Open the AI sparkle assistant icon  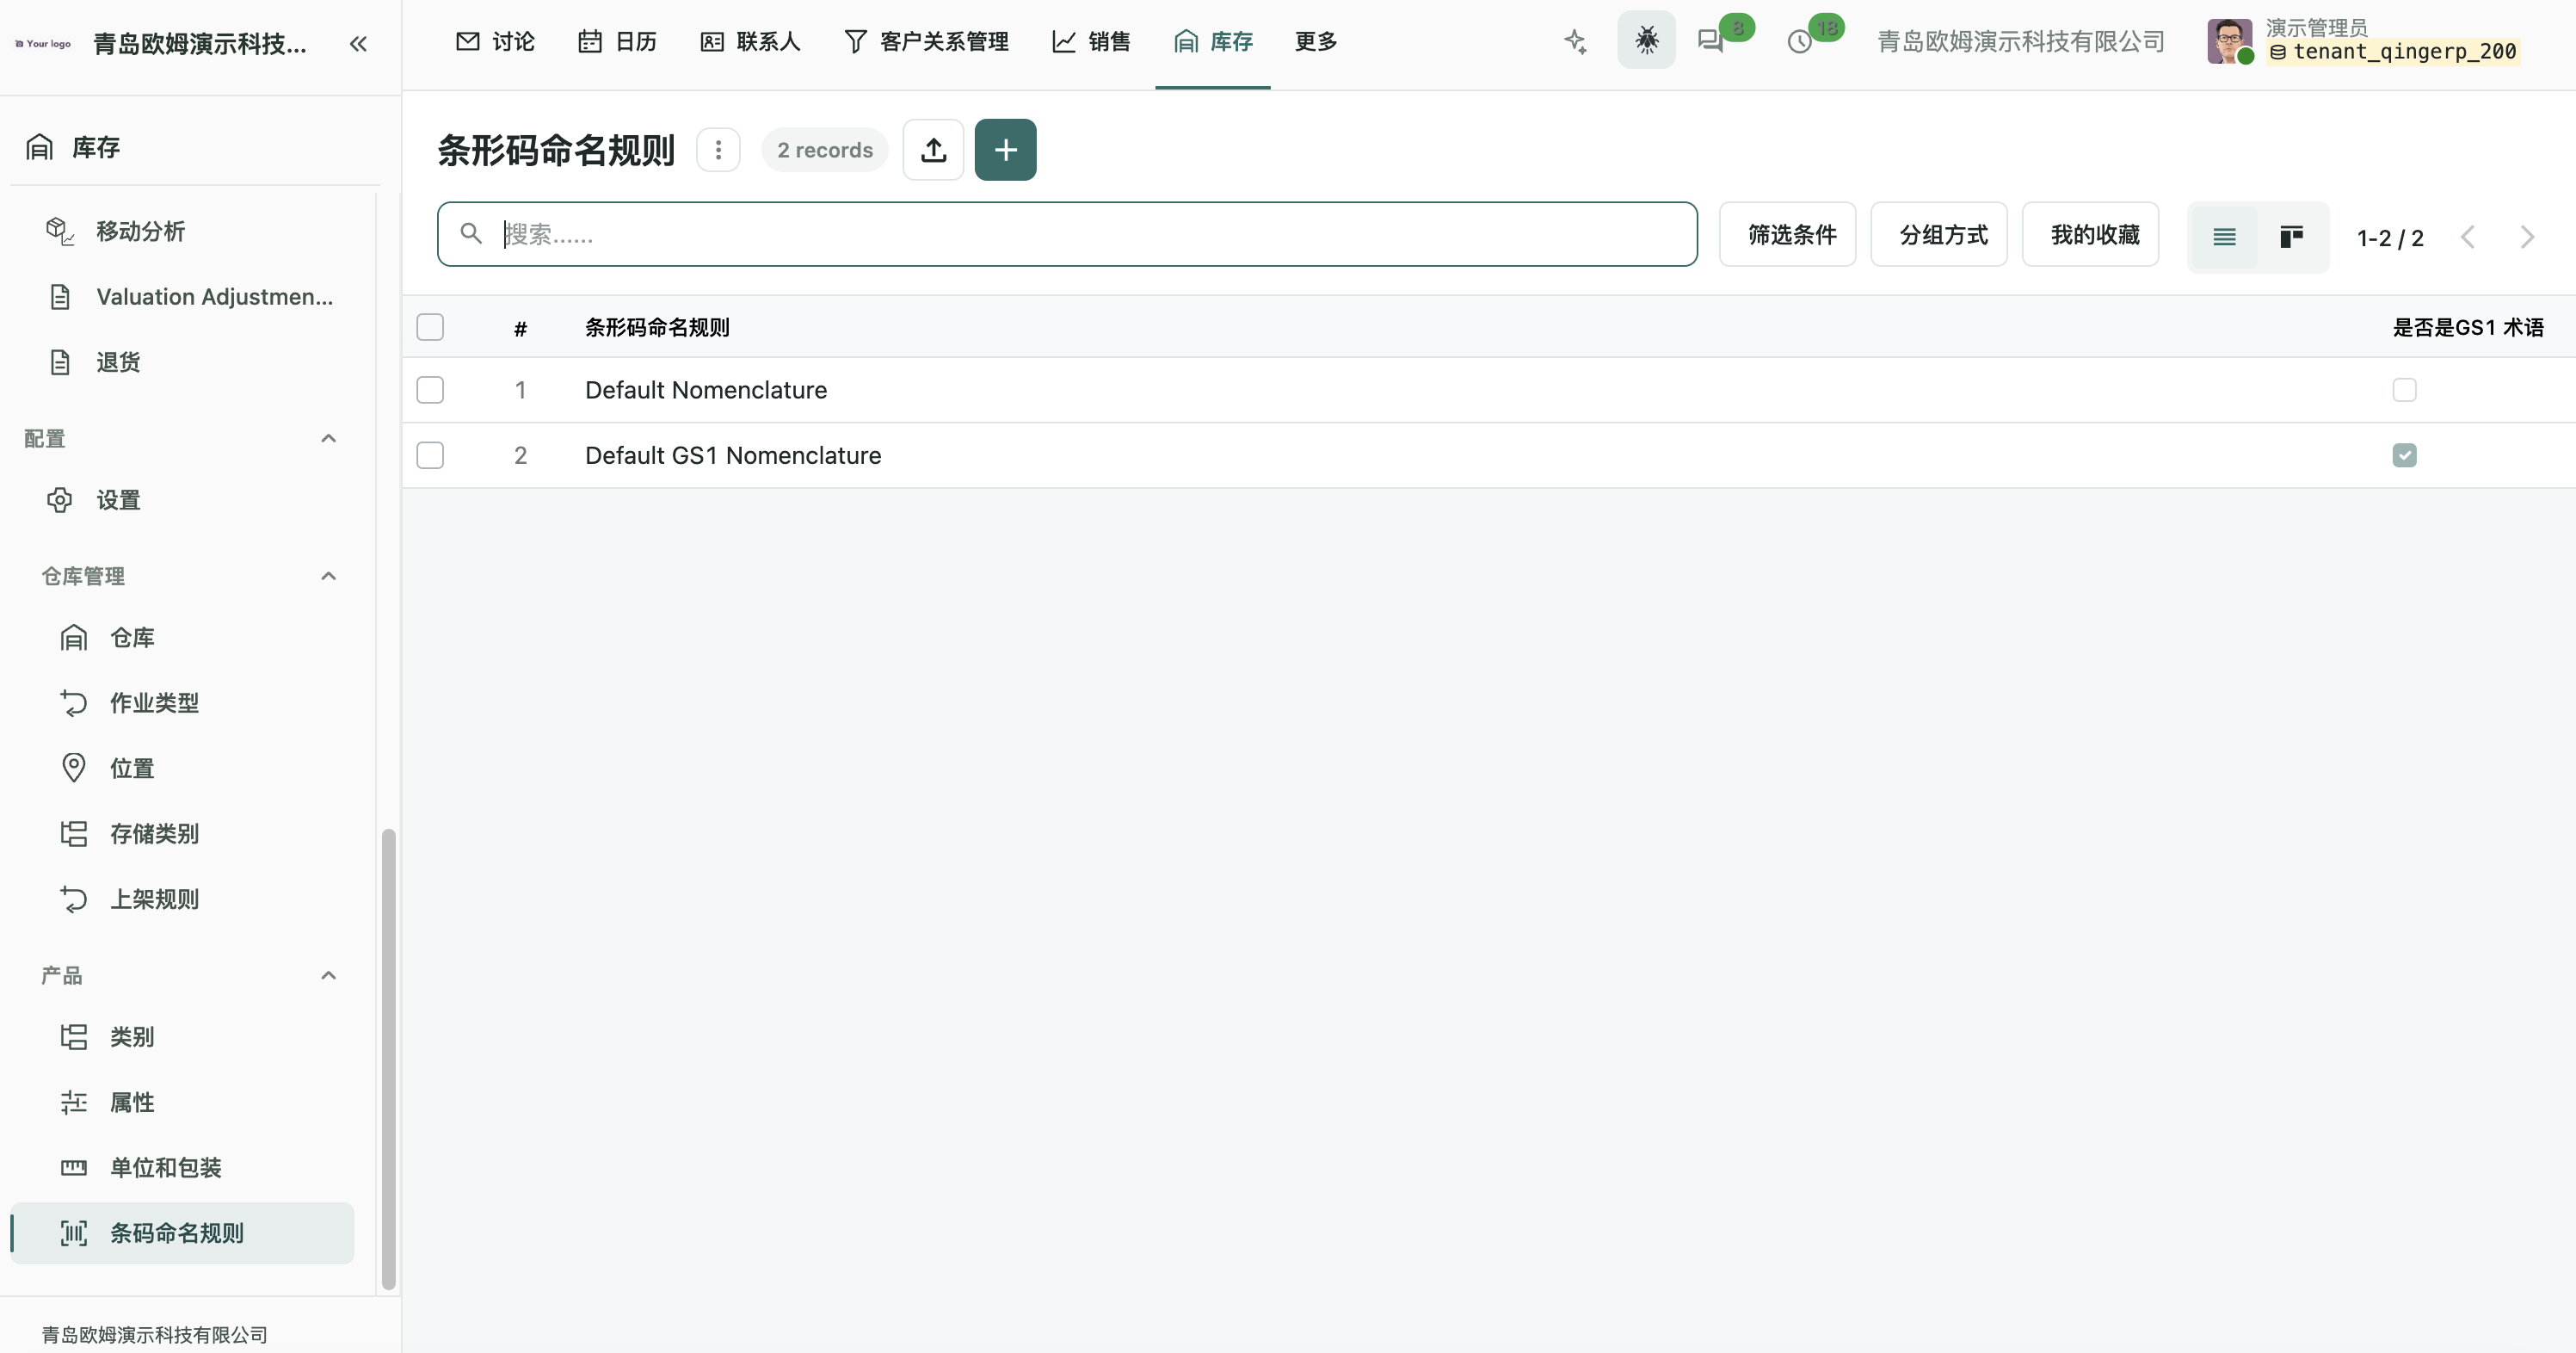[1575, 41]
